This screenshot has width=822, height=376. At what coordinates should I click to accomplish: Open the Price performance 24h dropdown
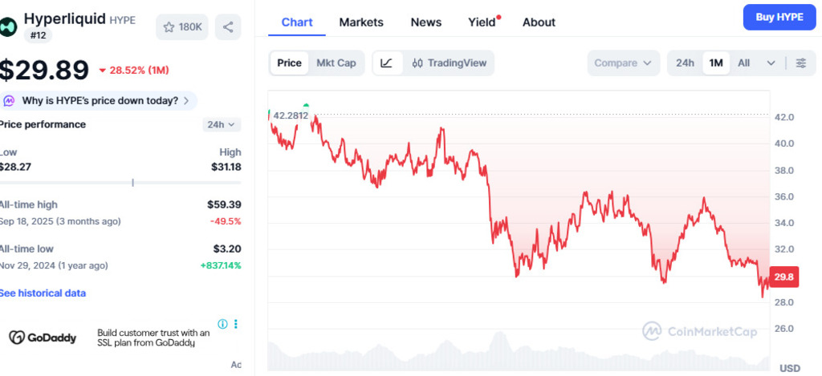(x=222, y=124)
